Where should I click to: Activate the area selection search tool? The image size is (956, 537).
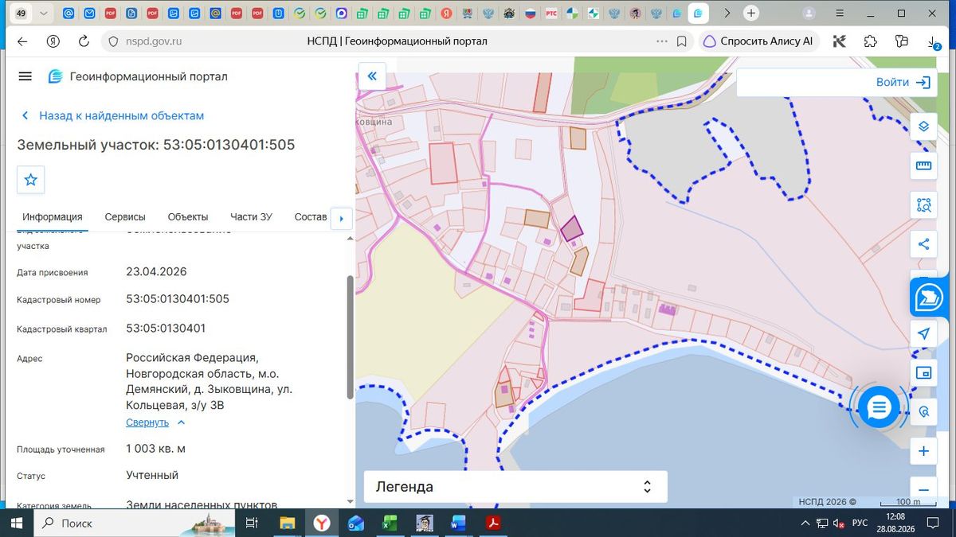[924, 204]
